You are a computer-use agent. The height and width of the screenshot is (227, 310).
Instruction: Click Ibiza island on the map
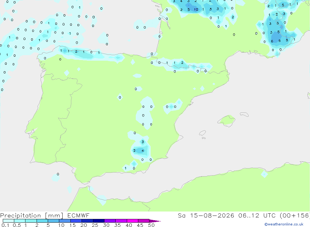pos(202,133)
